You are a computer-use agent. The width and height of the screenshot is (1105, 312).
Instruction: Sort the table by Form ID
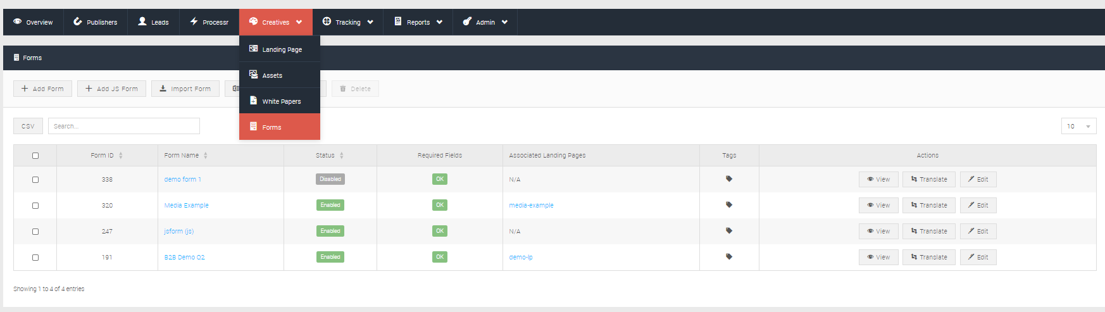tap(107, 155)
